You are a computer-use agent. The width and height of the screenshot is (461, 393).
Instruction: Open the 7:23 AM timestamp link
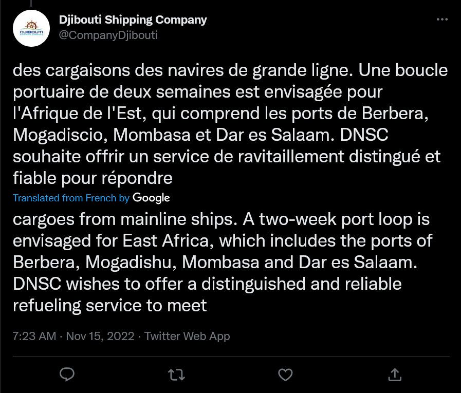point(34,336)
